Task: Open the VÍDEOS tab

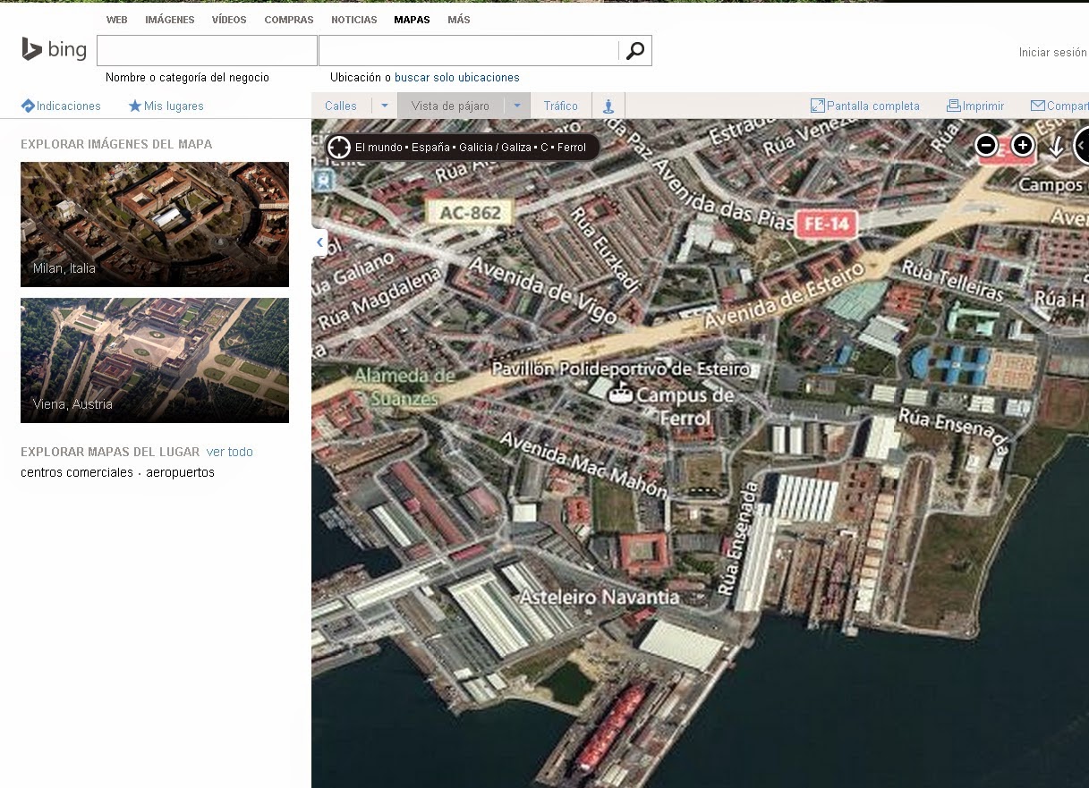Action: click(229, 20)
